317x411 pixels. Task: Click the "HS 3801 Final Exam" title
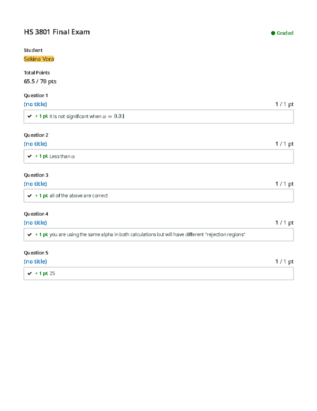(57, 32)
